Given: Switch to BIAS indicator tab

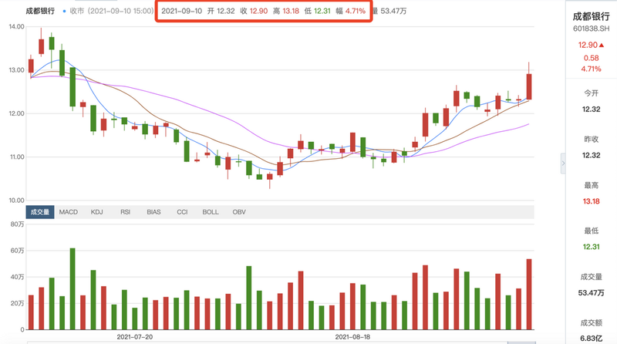Looking at the screenshot, I should tap(153, 212).
